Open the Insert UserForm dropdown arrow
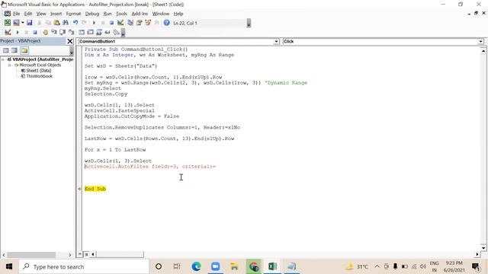Image resolution: width=488 pixels, height=274 pixels. click(x=22, y=23)
